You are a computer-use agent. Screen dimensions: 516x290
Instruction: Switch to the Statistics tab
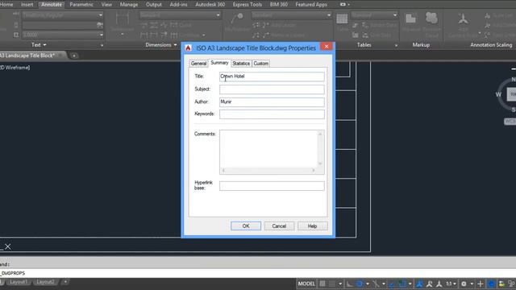(x=241, y=63)
